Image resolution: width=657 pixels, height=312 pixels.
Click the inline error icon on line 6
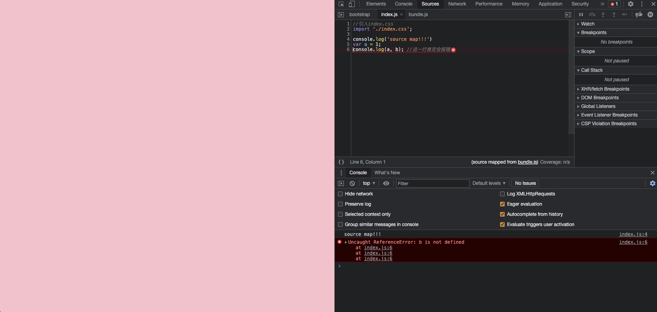[x=453, y=50]
